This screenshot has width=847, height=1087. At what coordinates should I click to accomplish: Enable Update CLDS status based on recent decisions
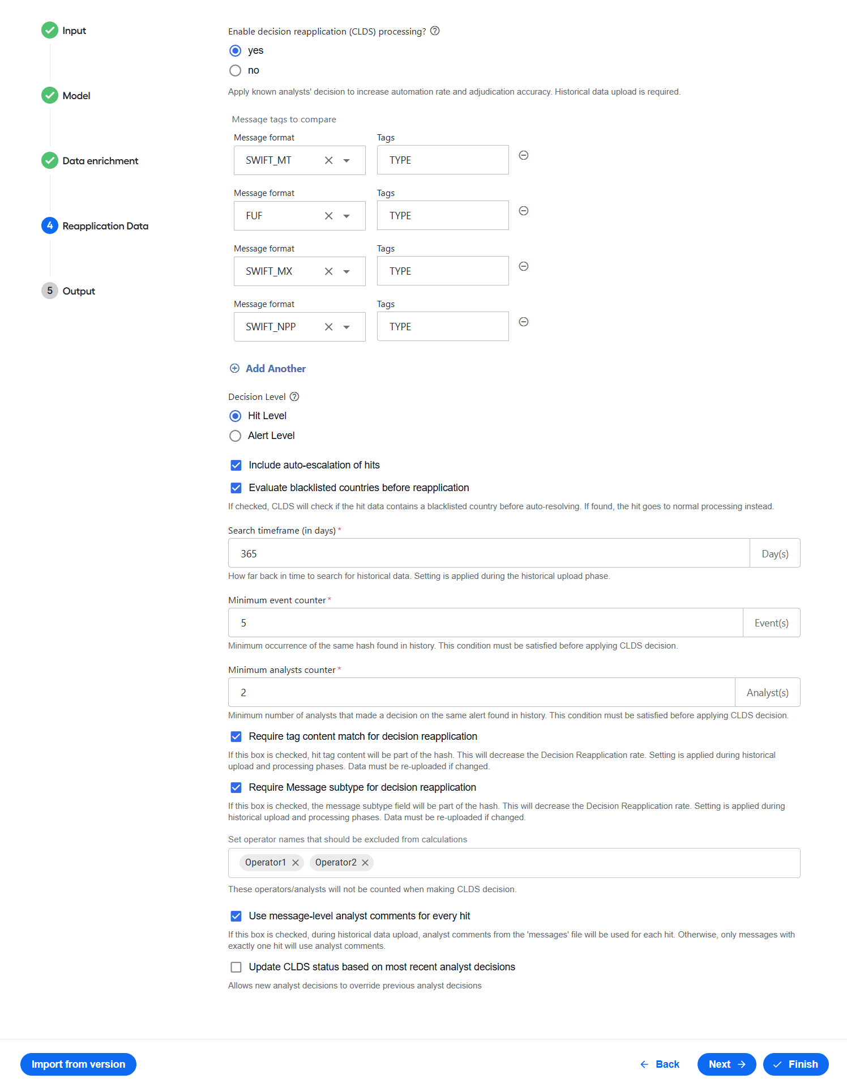[236, 967]
